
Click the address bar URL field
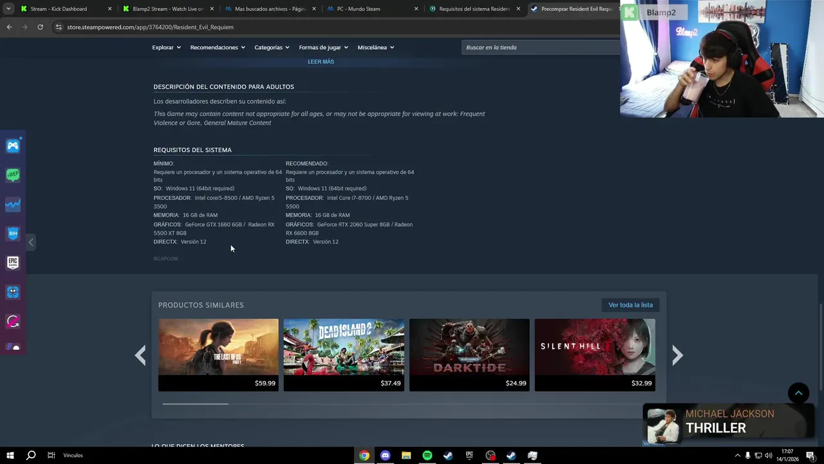click(335, 27)
